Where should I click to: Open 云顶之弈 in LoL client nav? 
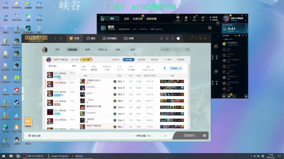(x=138, y=19)
